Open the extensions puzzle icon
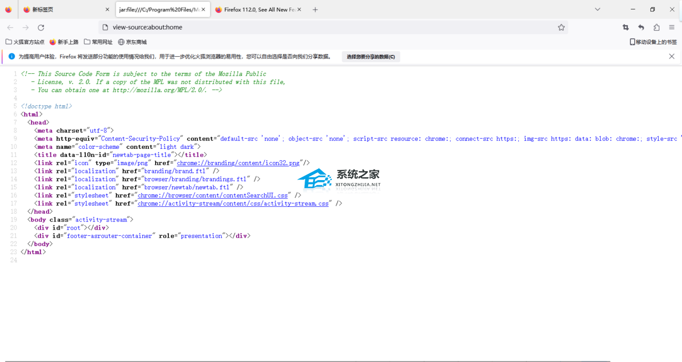Screen dimensions: 682x362 click(x=656, y=27)
